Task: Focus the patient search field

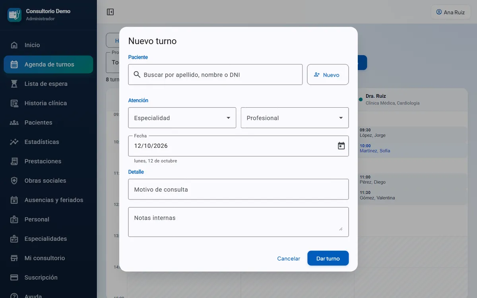Action: (215, 75)
